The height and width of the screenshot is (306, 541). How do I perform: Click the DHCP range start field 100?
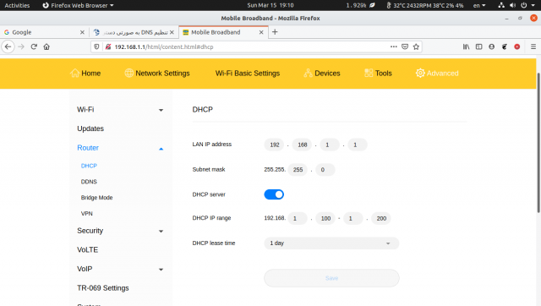[x=325, y=218]
